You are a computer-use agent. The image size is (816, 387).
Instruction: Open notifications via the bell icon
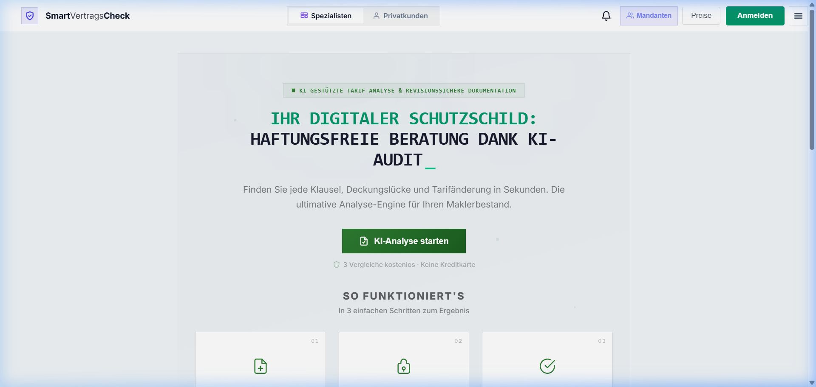point(606,16)
